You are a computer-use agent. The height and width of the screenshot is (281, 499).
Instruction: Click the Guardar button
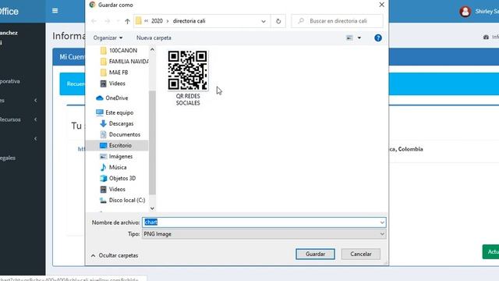coord(315,254)
